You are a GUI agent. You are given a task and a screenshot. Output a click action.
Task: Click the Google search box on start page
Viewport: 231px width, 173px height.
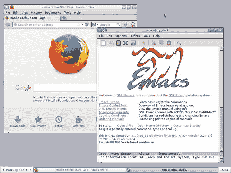tap(65, 88)
